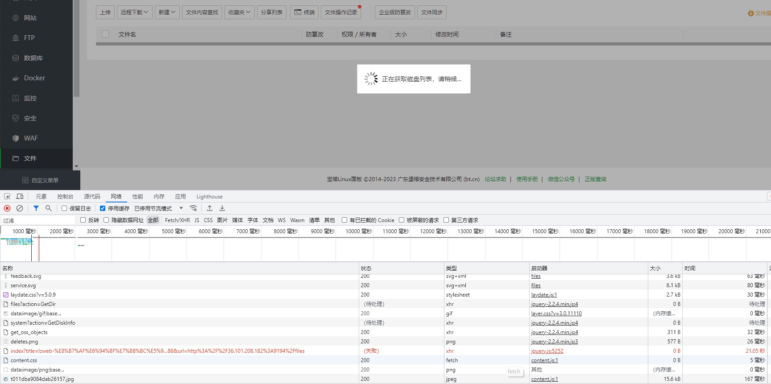Expand the 新建 dropdown

point(167,12)
